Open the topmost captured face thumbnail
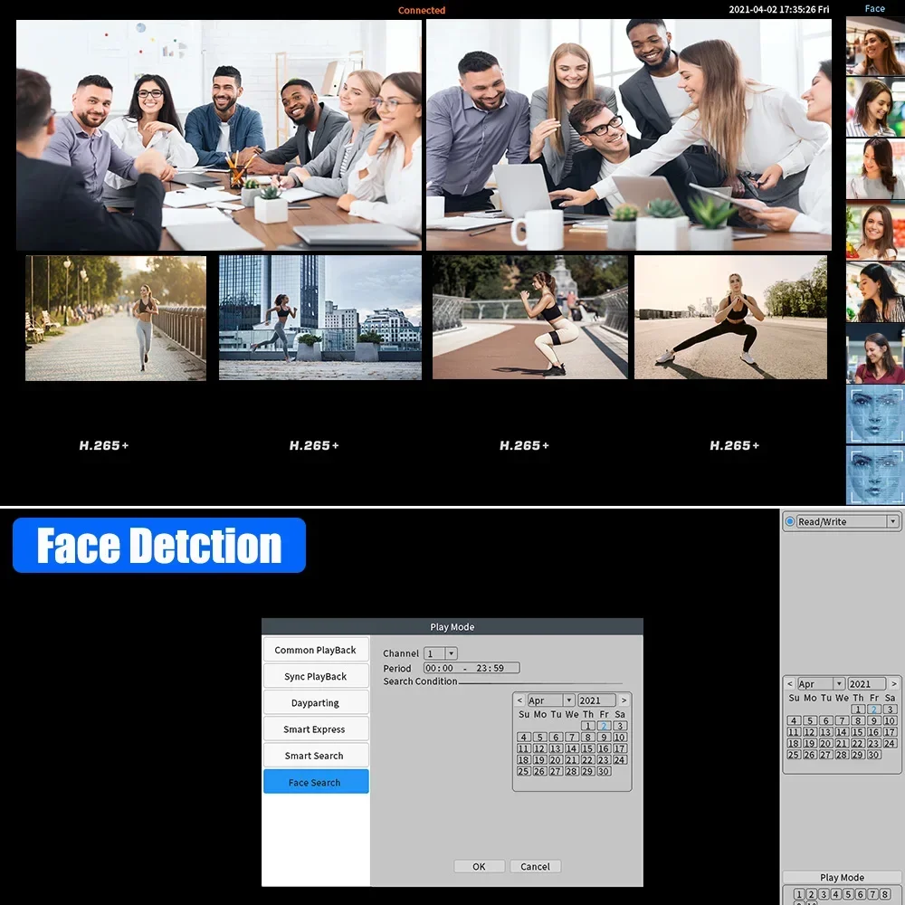 [x=874, y=46]
